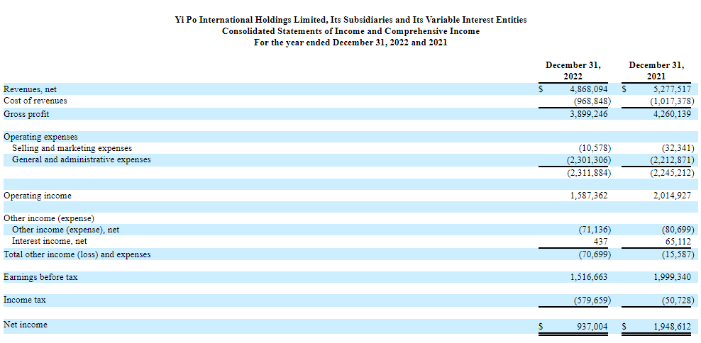The width and height of the screenshot is (701, 343).
Task: Select 2021 net income 1,948,612
Action: (672, 327)
